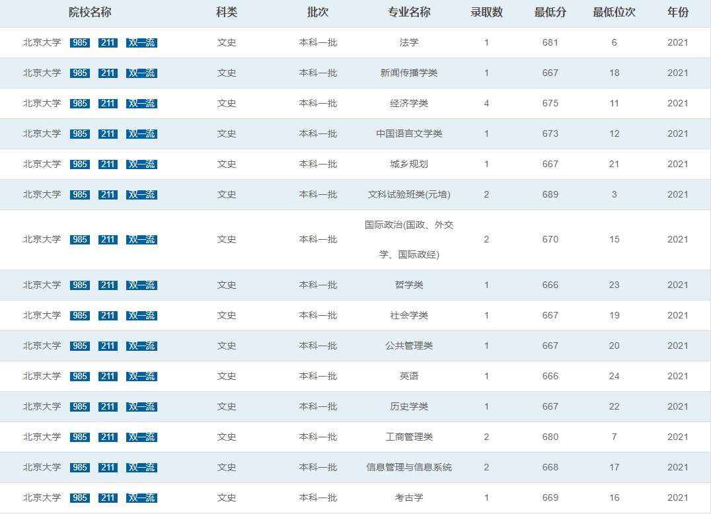Sort by the 最低分 column header
The height and width of the screenshot is (514, 711).
click(x=548, y=12)
